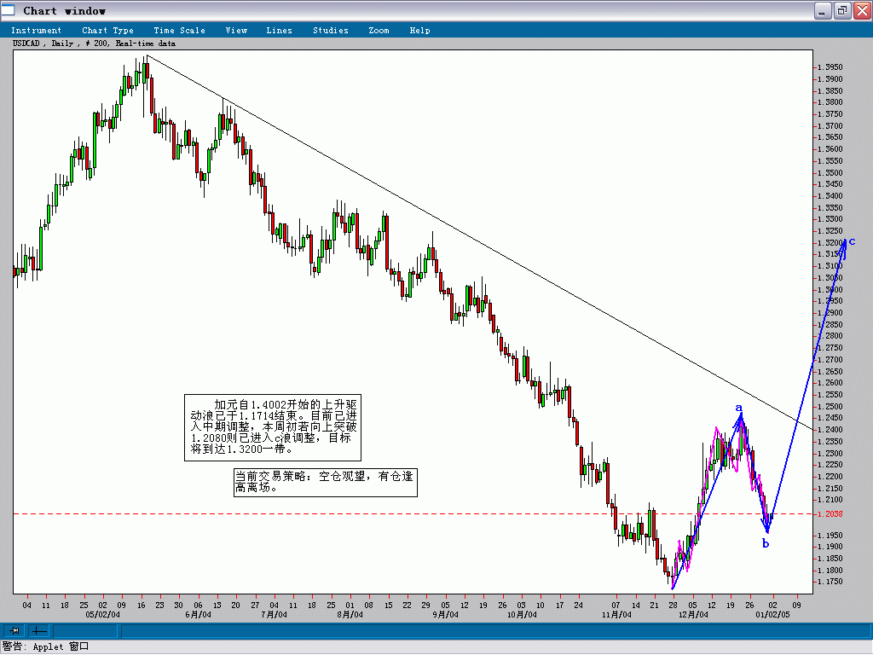Viewport: 873px width, 655px height.
Task: Click the 12月/04 date axis label
Action: [x=693, y=615]
